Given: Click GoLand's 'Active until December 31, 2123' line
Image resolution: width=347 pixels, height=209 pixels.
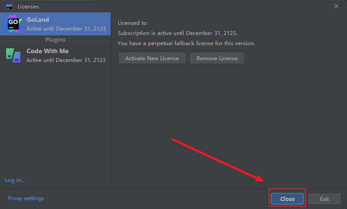Looking at the screenshot, I should click(x=66, y=28).
